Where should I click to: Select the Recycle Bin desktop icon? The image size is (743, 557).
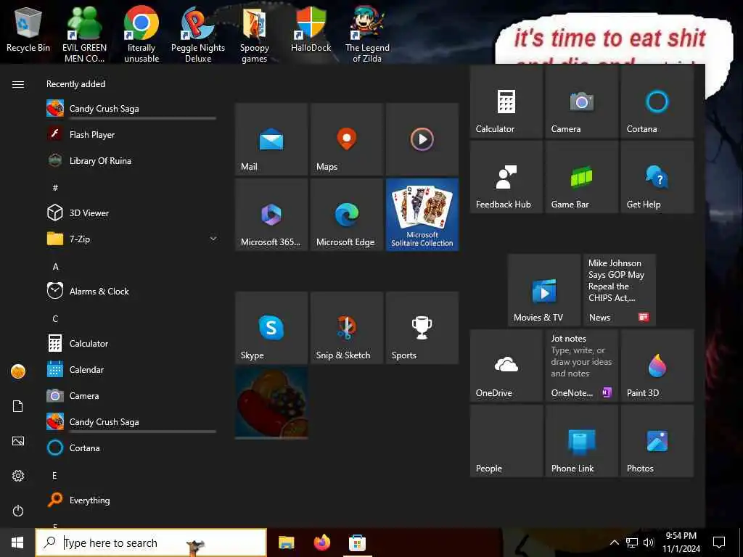28,29
